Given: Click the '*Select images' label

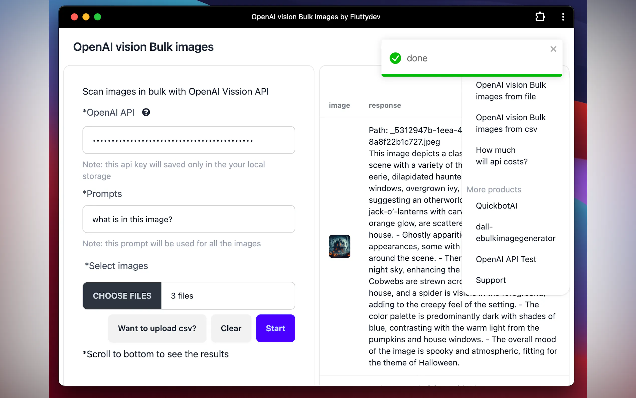Looking at the screenshot, I should pos(116,266).
